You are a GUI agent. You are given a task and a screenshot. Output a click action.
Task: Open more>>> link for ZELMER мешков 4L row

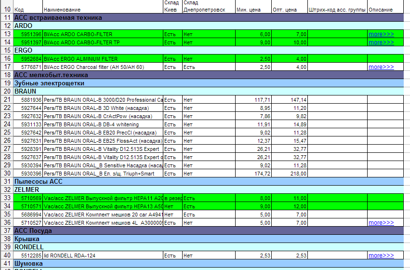381,223
